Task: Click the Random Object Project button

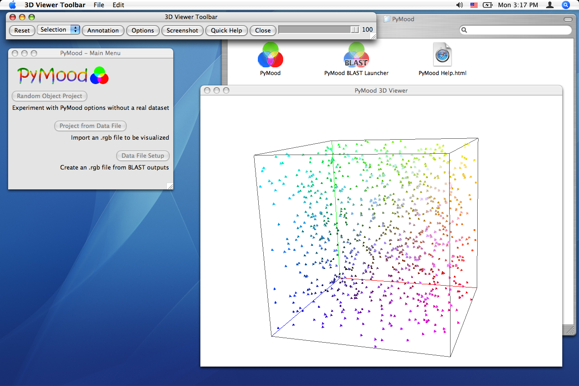Action: click(50, 96)
